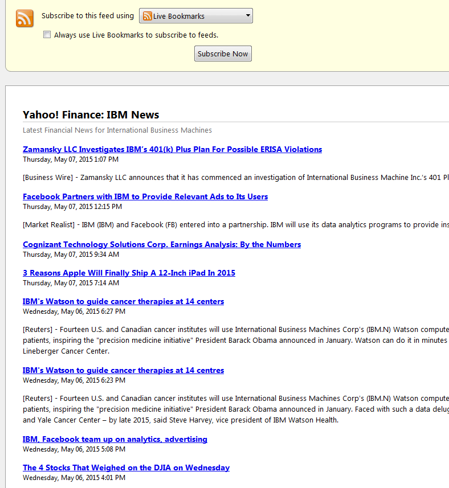Click the date Thursday, May 07, 2015 12:15 PM
The width and height of the screenshot is (449, 488).
pyautogui.click(x=72, y=207)
